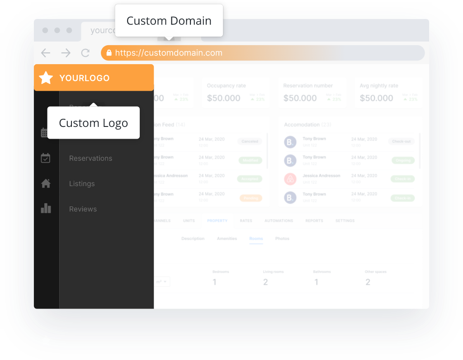The height and width of the screenshot is (360, 463).
Task: Open the calendar-check icon beside Reservations
Action: click(46, 158)
